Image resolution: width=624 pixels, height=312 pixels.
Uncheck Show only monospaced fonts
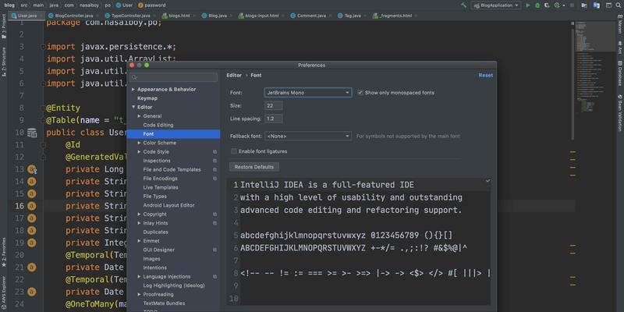360,93
